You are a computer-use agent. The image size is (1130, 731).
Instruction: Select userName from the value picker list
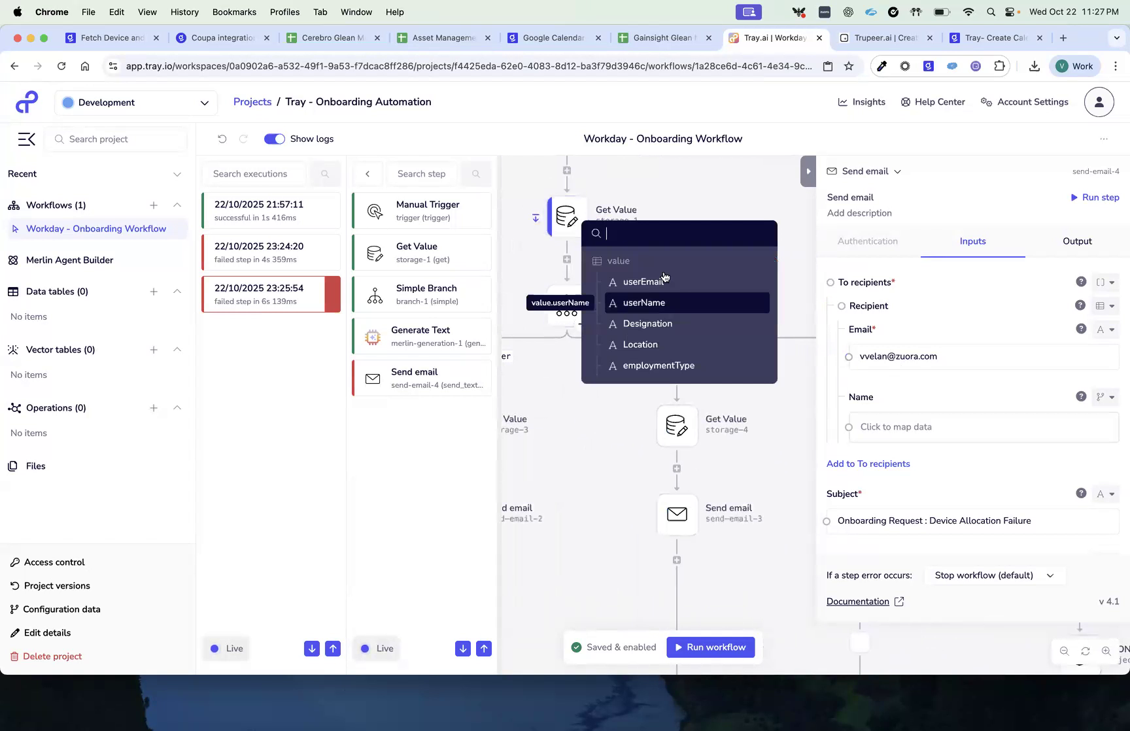tap(645, 302)
